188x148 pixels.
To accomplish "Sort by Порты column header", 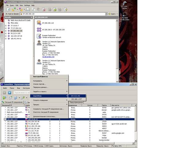I will point(104,105).
